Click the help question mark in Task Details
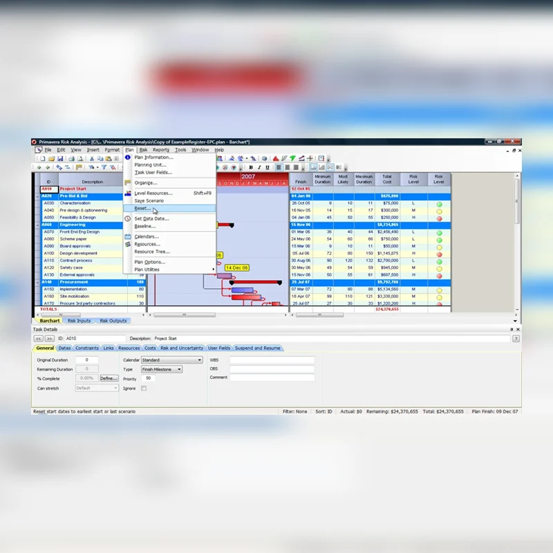The width and height of the screenshot is (553, 553). click(516, 339)
